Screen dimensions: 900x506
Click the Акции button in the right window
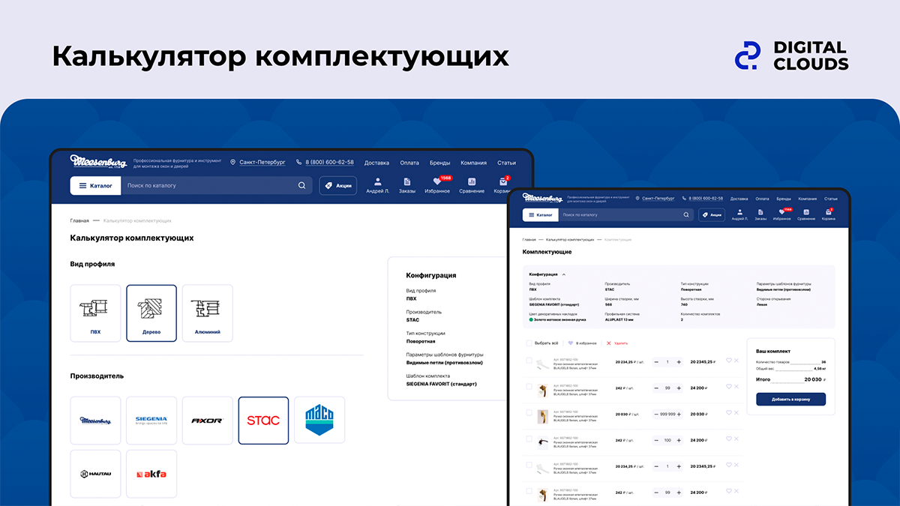point(712,215)
